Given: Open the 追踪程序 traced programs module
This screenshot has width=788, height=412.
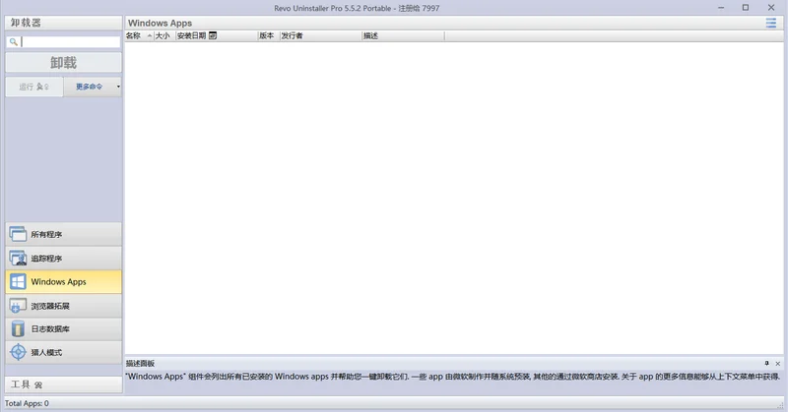Looking at the screenshot, I should [x=63, y=258].
